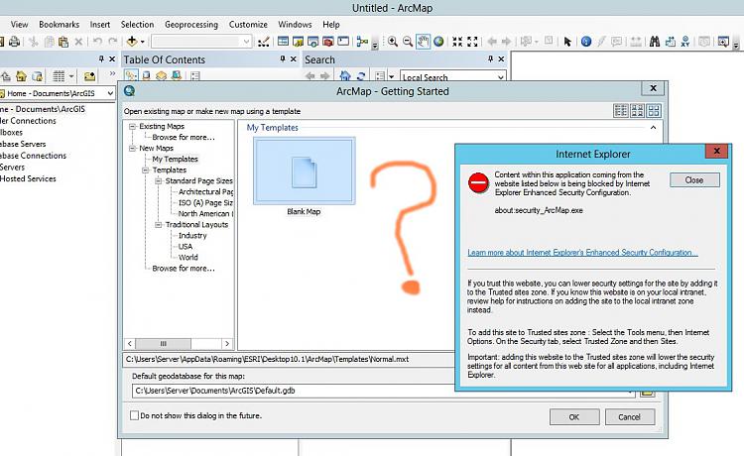Image resolution: width=744 pixels, height=456 pixels.
Task: Click the Catalog Up One Level icon
Action: point(6,76)
